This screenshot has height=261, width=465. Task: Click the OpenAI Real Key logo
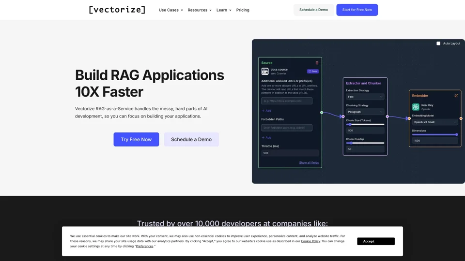[416, 107]
